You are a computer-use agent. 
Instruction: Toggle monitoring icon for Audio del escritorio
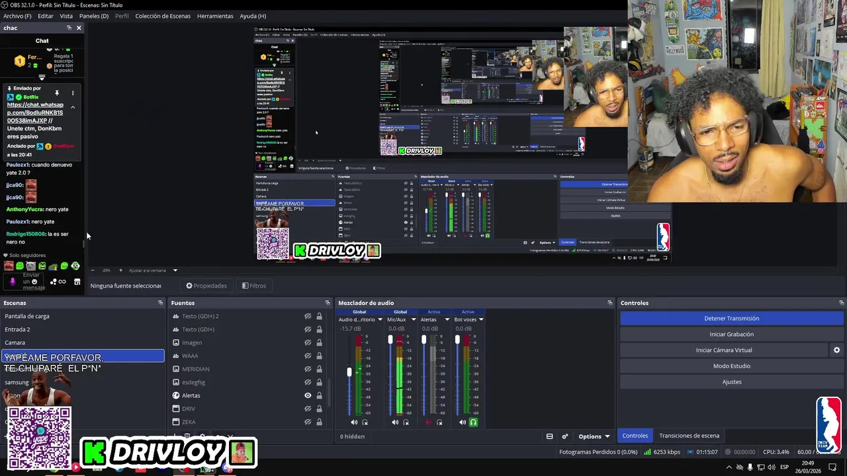(365, 422)
